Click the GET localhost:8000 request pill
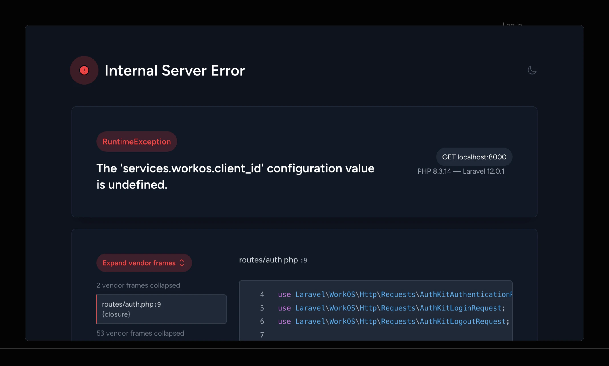This screenshot has width=609, height=366. tap(474, 157)
